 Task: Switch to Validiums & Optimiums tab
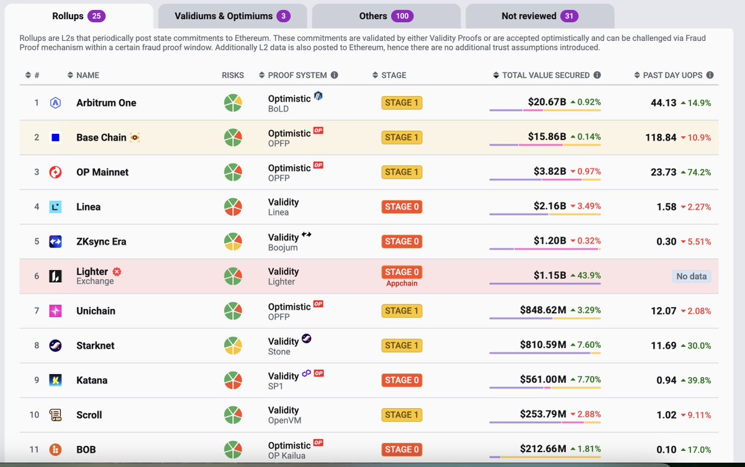click(x=232, y=16)
